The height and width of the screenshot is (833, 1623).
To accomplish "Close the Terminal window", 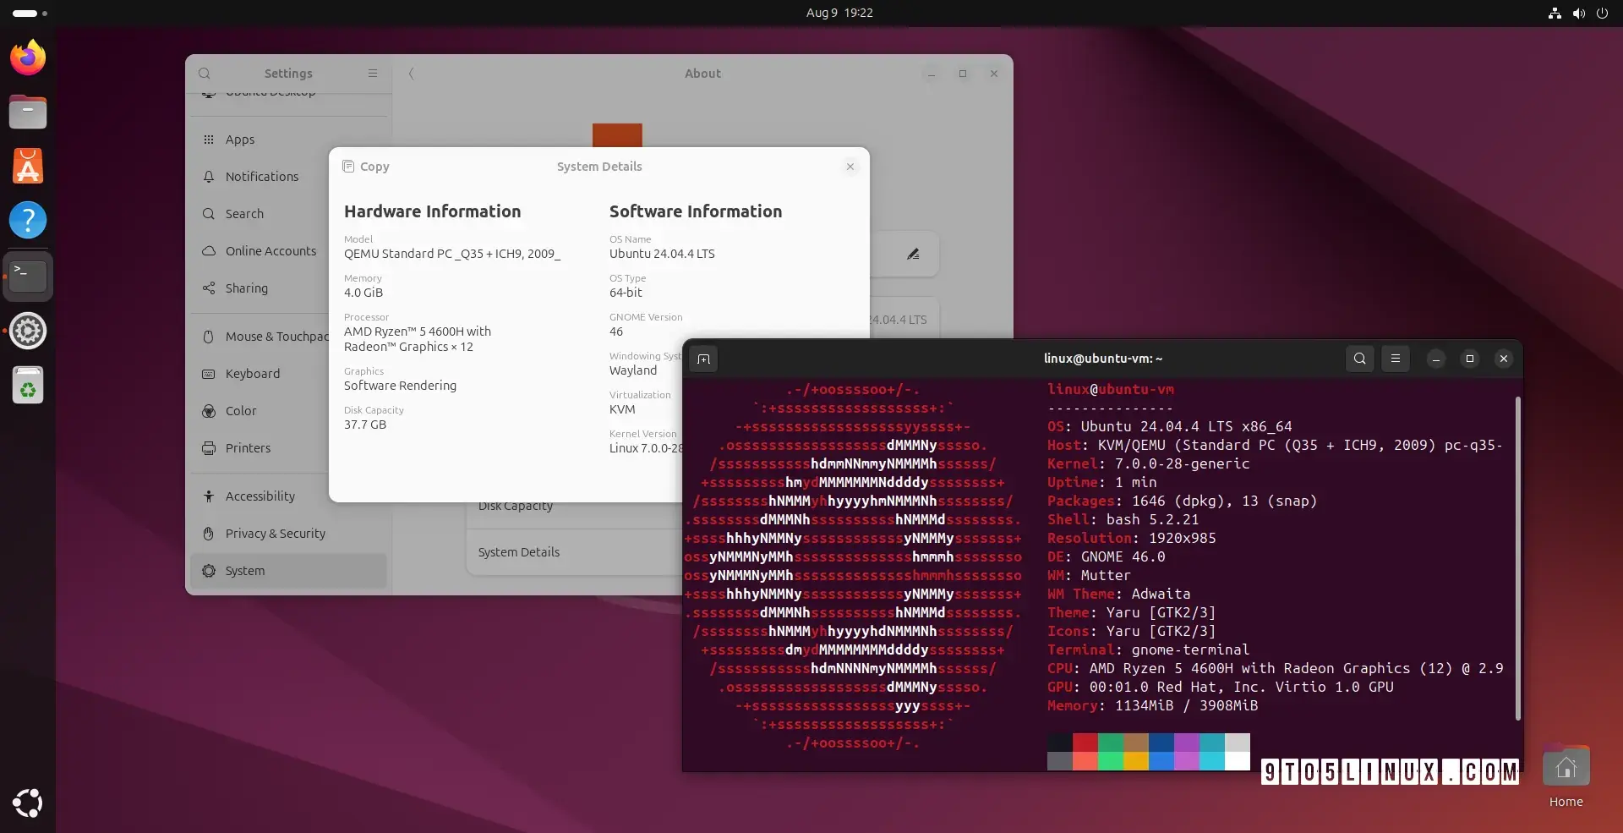I will (1503, 359).
